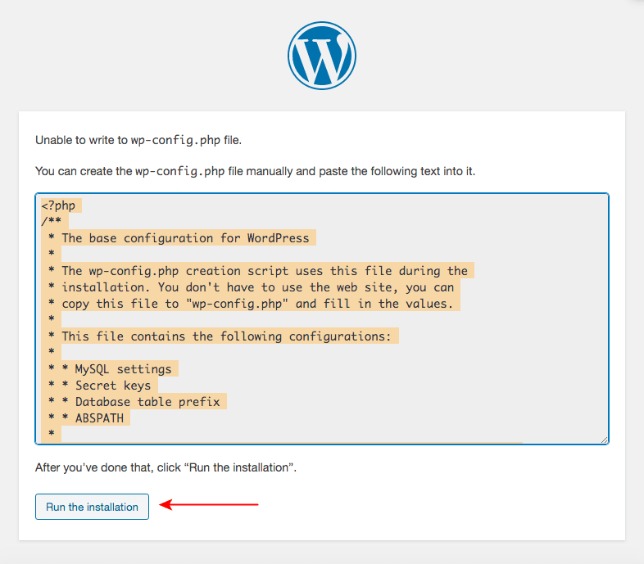644x564 pixels.
Task: Click the red arrow pointing at the button
Action: coord(209,505)
